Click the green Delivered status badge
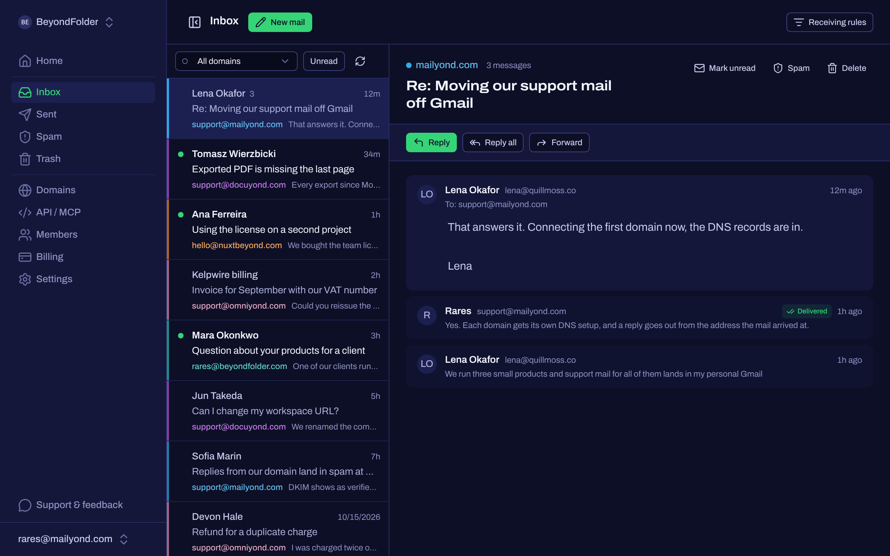This screenshot has width=890, height=556. [x=806, y=311]
